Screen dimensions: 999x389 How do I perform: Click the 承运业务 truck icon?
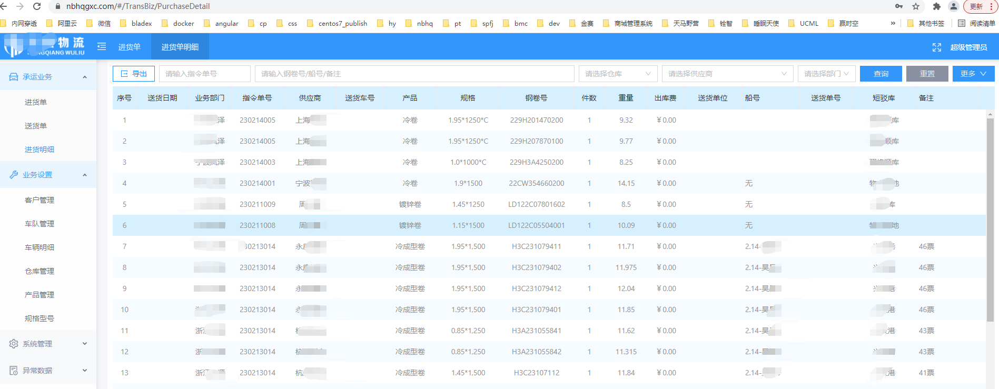coord(14,77)
